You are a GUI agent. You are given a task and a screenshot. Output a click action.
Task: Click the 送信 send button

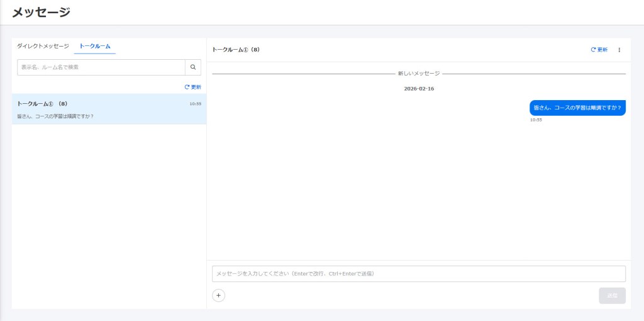coord(612,296)
